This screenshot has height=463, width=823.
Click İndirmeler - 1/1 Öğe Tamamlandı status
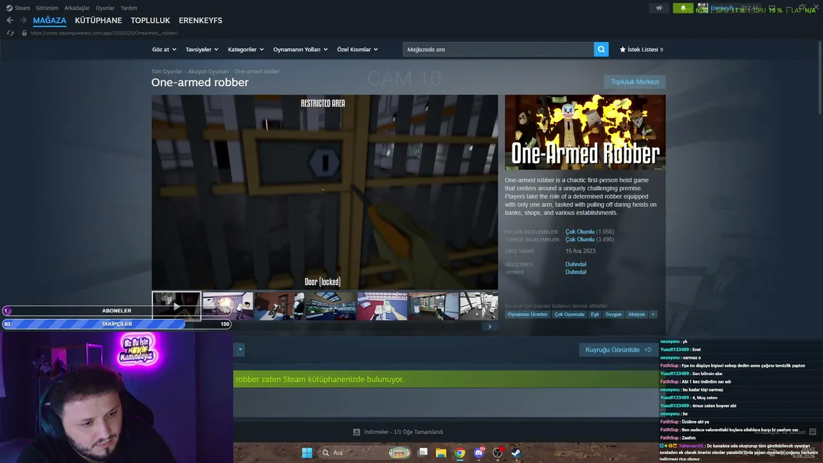[403, 432]
